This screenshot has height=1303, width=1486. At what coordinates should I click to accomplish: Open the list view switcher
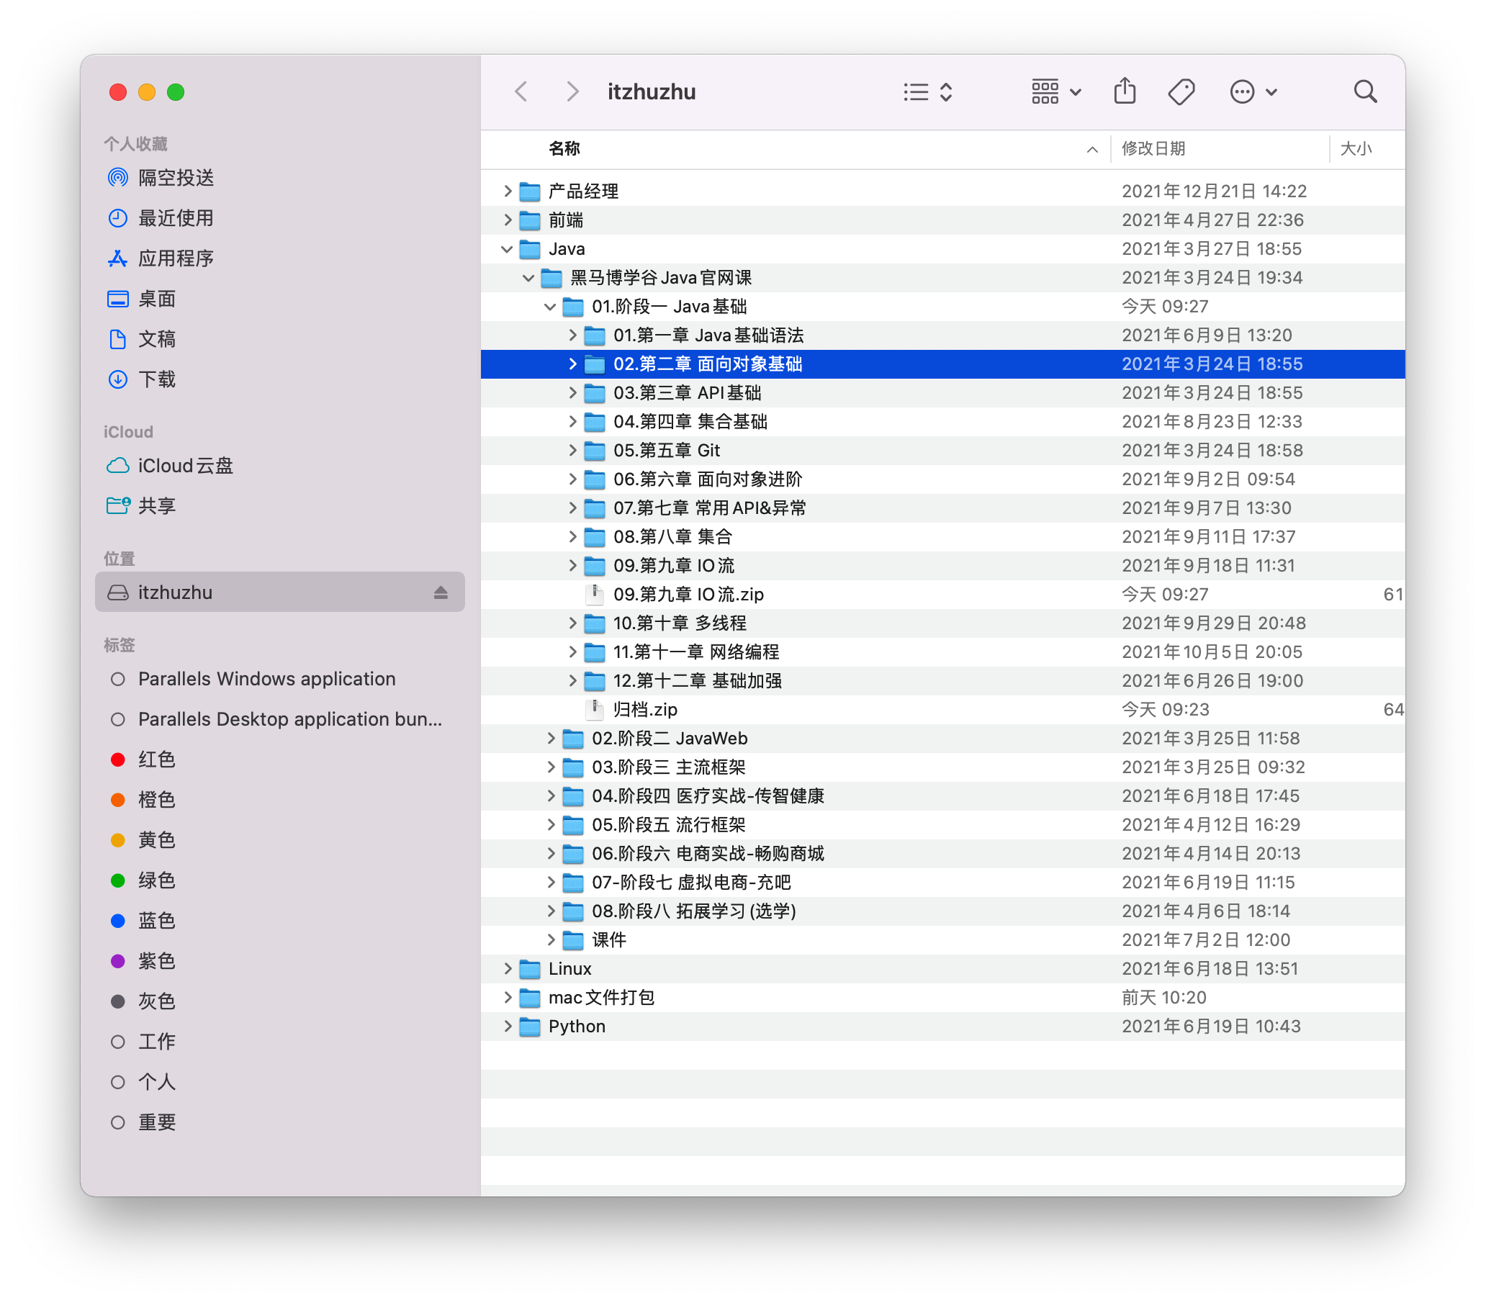927,91
